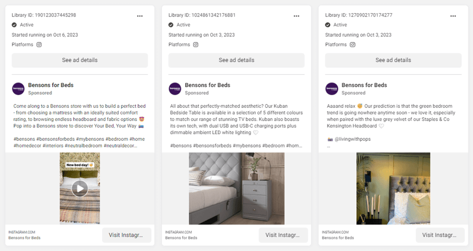Viewport: 473px width, 251px height.
Task: See ad details for Kuban bedside table ad
Action: (236, 60)
